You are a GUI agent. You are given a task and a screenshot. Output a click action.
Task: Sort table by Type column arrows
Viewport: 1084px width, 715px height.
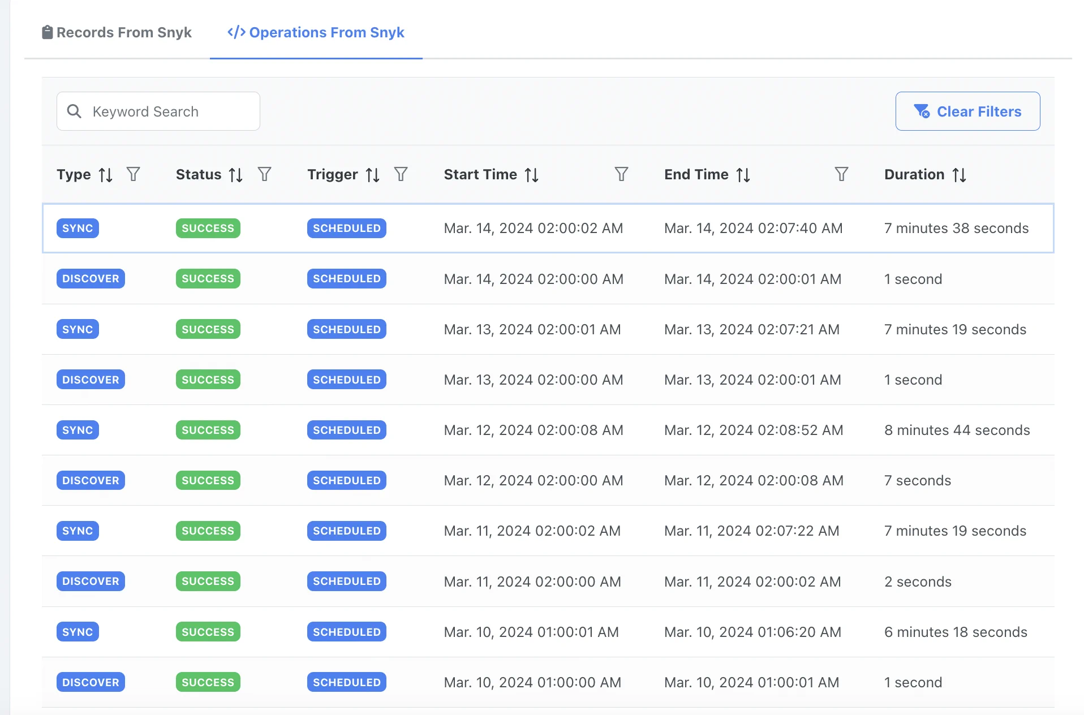(105, 175)
